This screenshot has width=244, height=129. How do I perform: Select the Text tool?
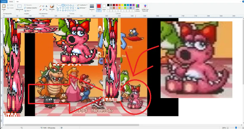(x=46, y=6)
